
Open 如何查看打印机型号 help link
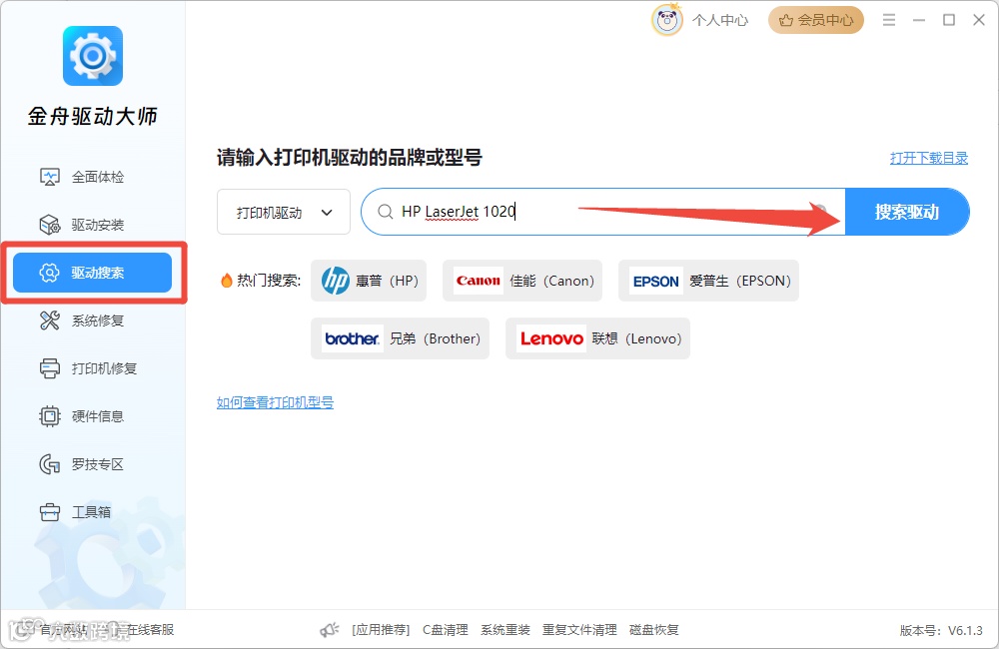click(x=276, y=402)
